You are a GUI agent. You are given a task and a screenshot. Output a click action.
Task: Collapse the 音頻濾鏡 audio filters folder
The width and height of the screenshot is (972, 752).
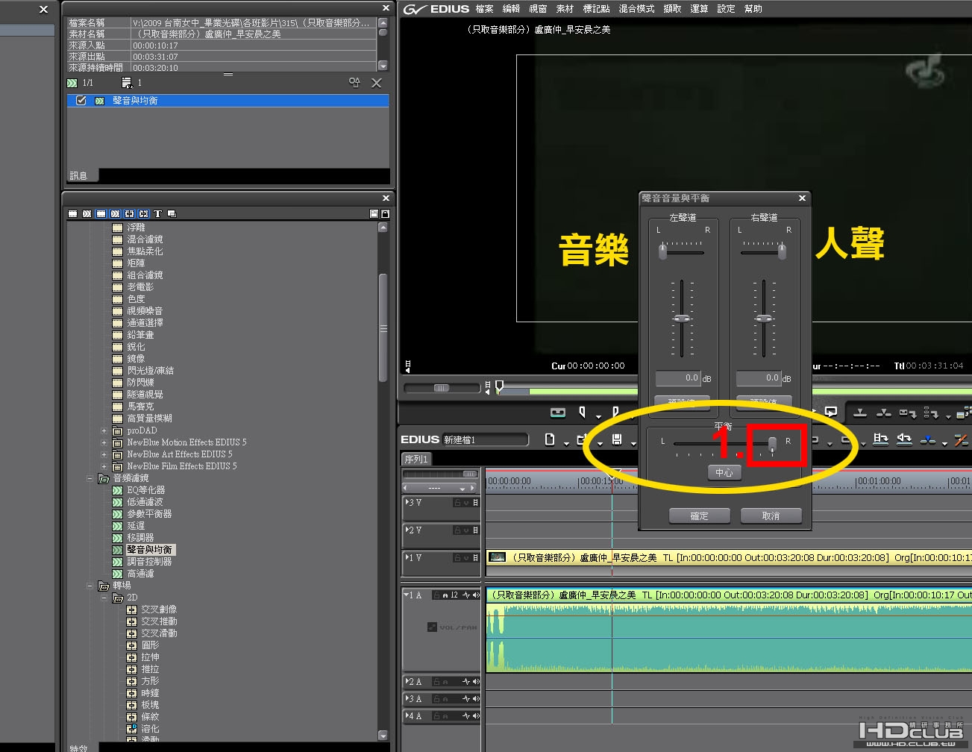click(x=90, y=478)
